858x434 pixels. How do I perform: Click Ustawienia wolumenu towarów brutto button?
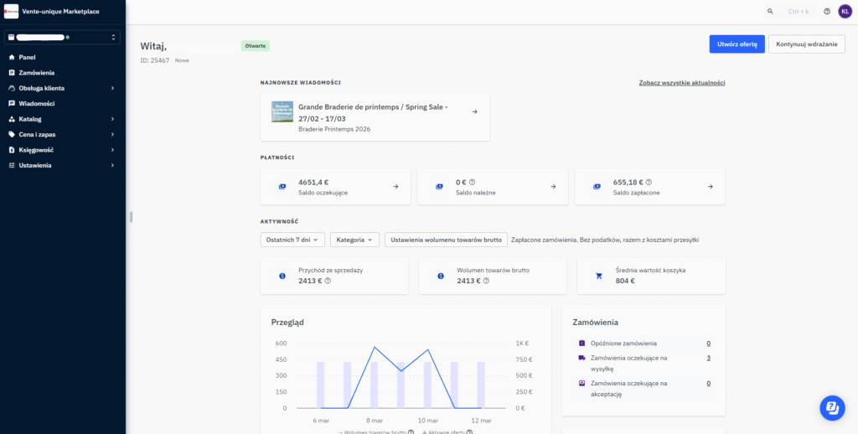(446, 240)
